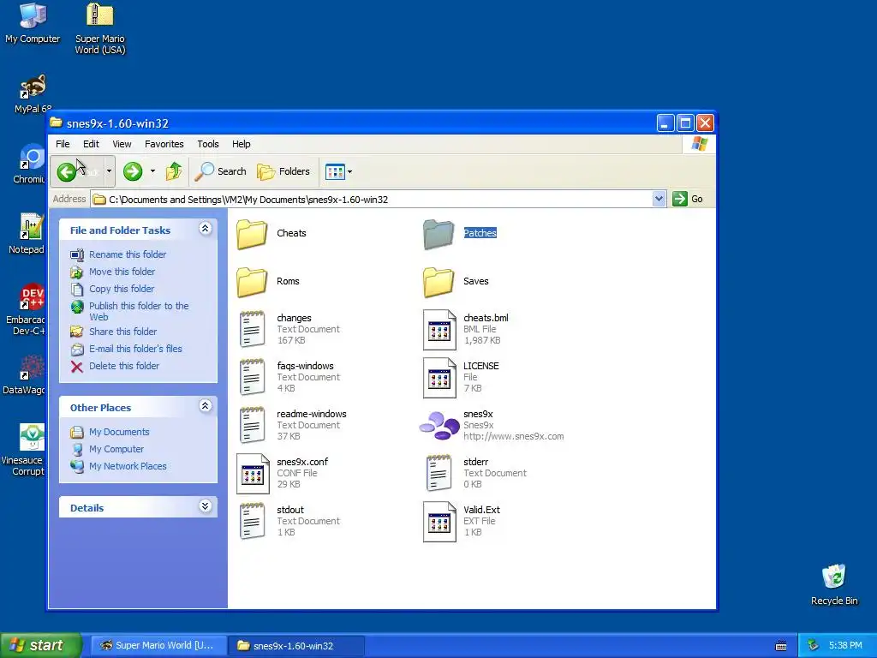Expand the Address bar dropdown
This screenshot has height=658, width=877.
(x=659, y=199)
